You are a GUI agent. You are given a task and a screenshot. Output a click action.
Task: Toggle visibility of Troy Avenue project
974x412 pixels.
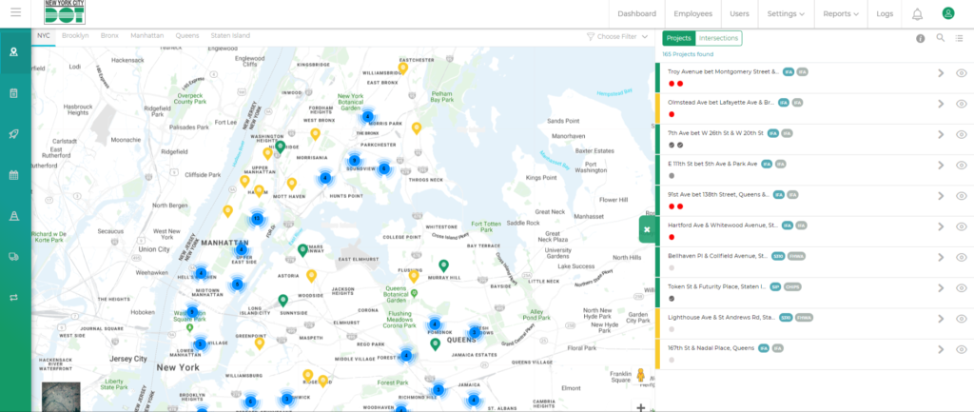pos(961,73)
